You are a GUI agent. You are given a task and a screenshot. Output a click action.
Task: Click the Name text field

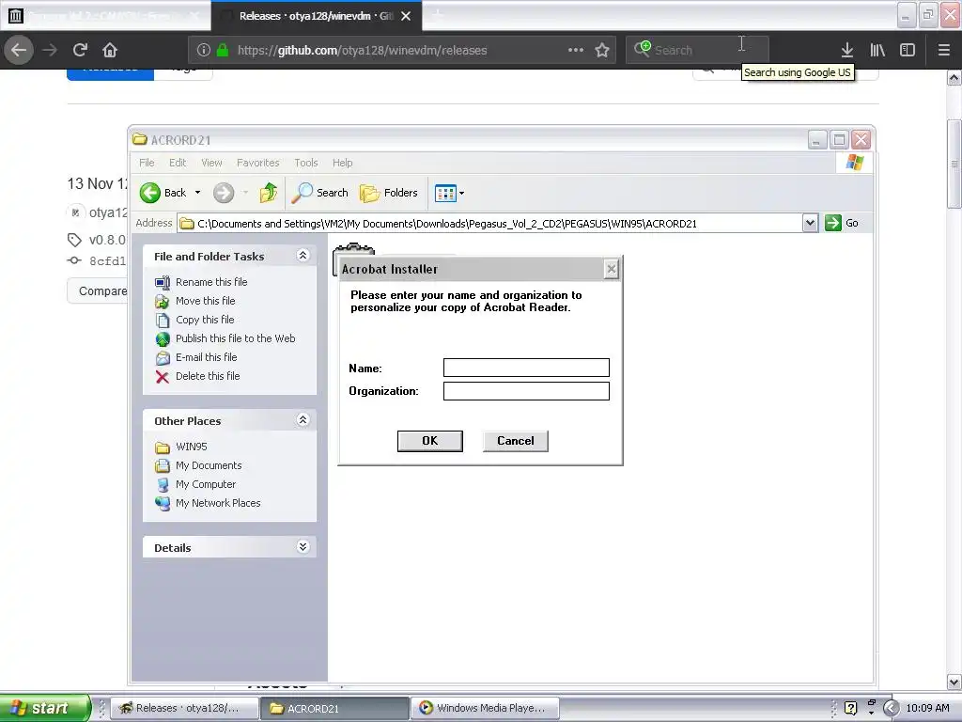(526, 368)
